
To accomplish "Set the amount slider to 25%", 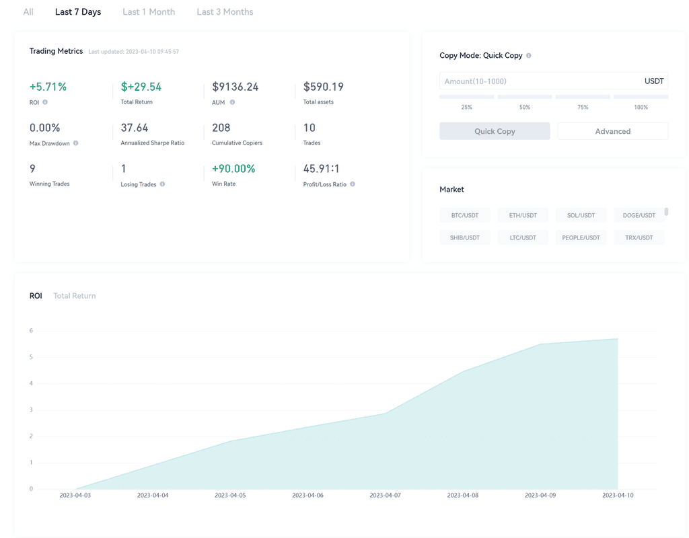I will 466,98.
